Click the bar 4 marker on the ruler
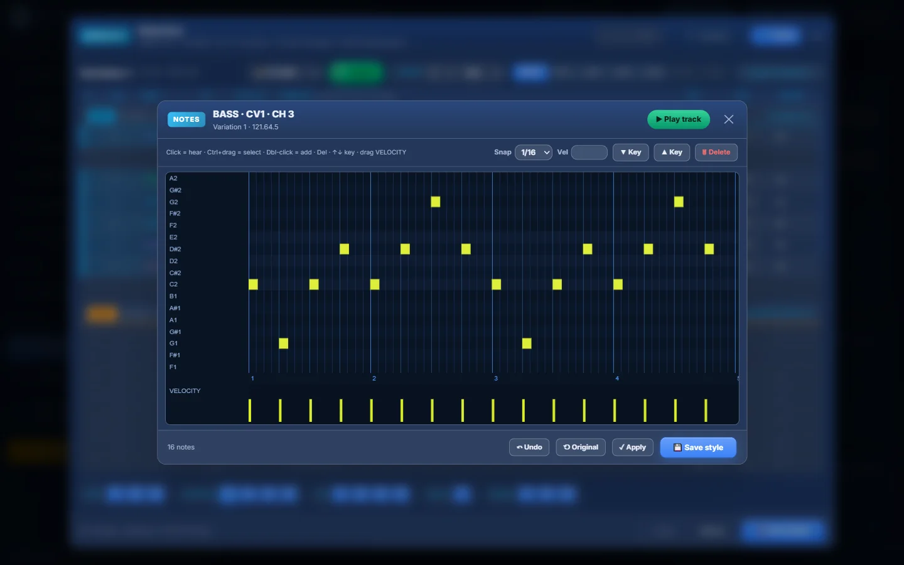Image resolution: width=904 pixels, height=565 pixels. point(617,379)
